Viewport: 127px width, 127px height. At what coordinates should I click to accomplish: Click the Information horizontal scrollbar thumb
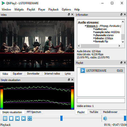(90, 46)
